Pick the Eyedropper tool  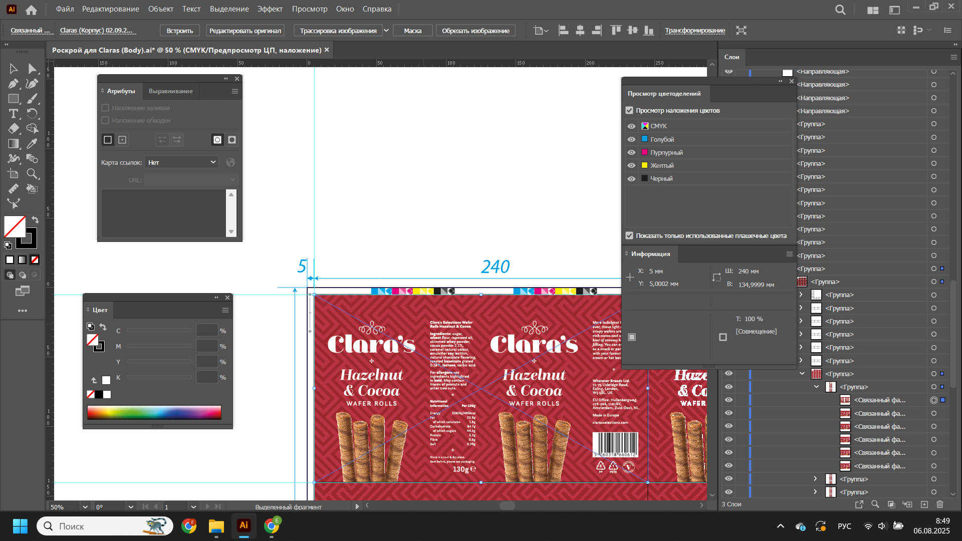32,144
